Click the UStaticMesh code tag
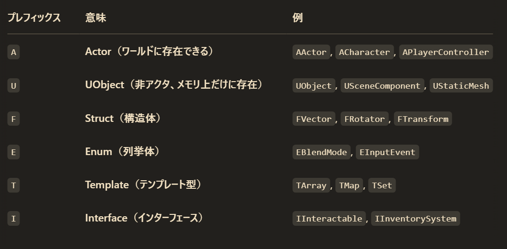Image resolution: width=507 pixels, height=249 pixels. (x=461, y=86)
